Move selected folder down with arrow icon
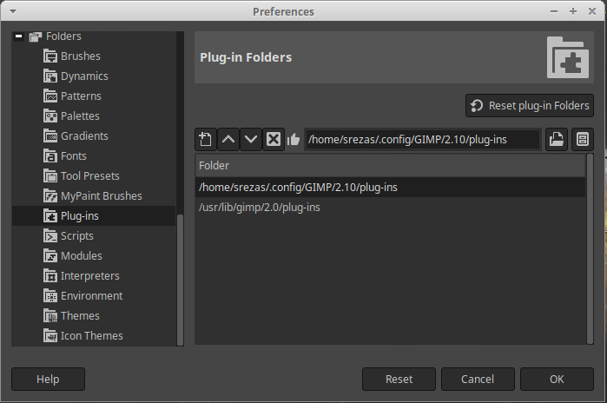 point(250,139)
